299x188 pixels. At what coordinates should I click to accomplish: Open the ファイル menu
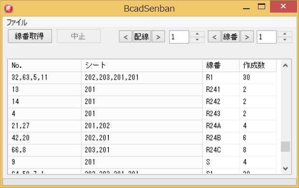click(x=17, y=22)
